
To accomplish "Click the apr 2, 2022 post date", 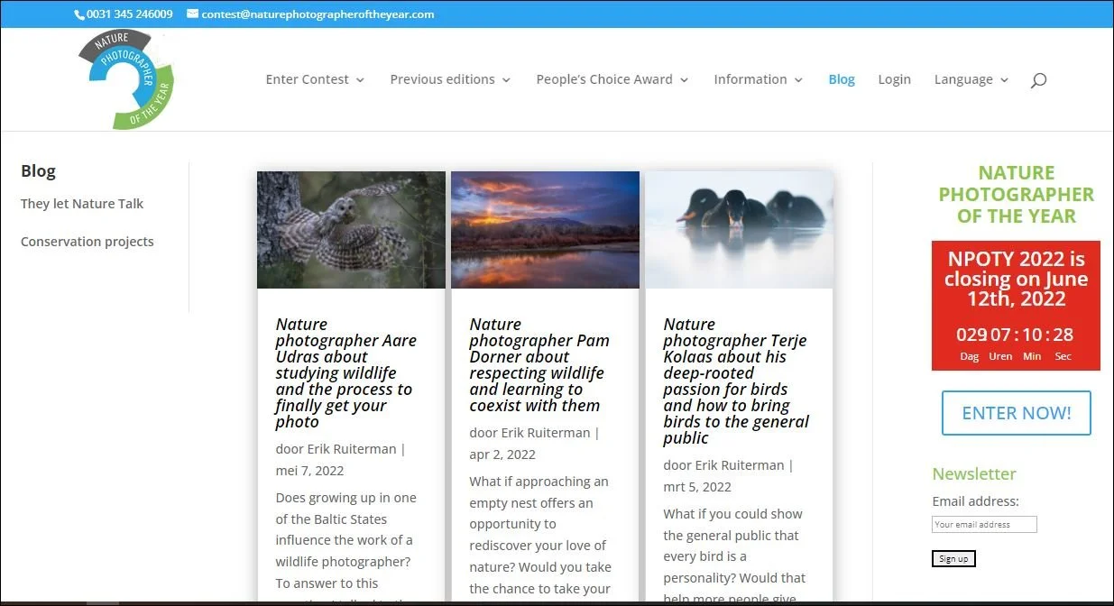I will (502, 454).
